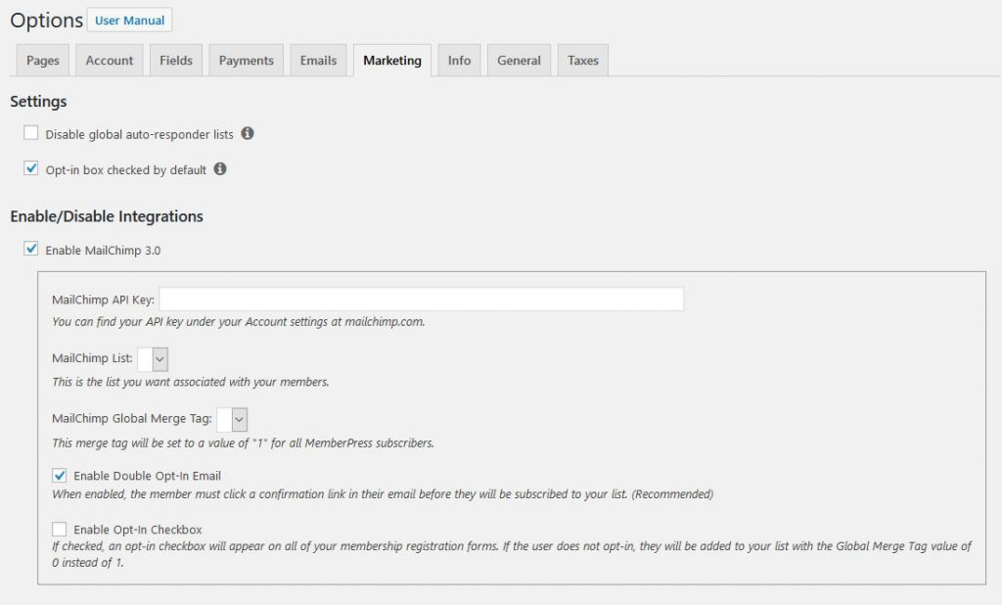Switch to the Info tab
The height and width of the screenshot is (605, 1002).
[x=459, y=61]
